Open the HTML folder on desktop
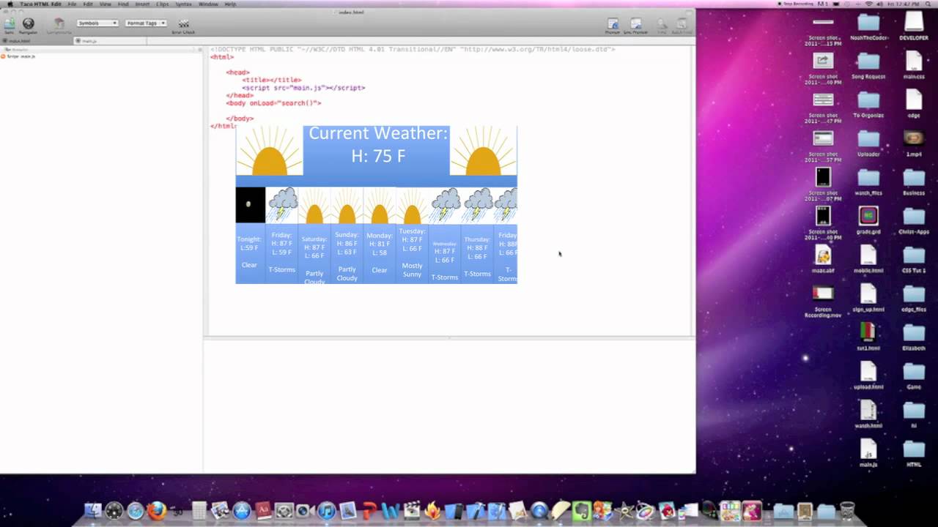This screenshot has width=938, height=527. click(914, 453)
